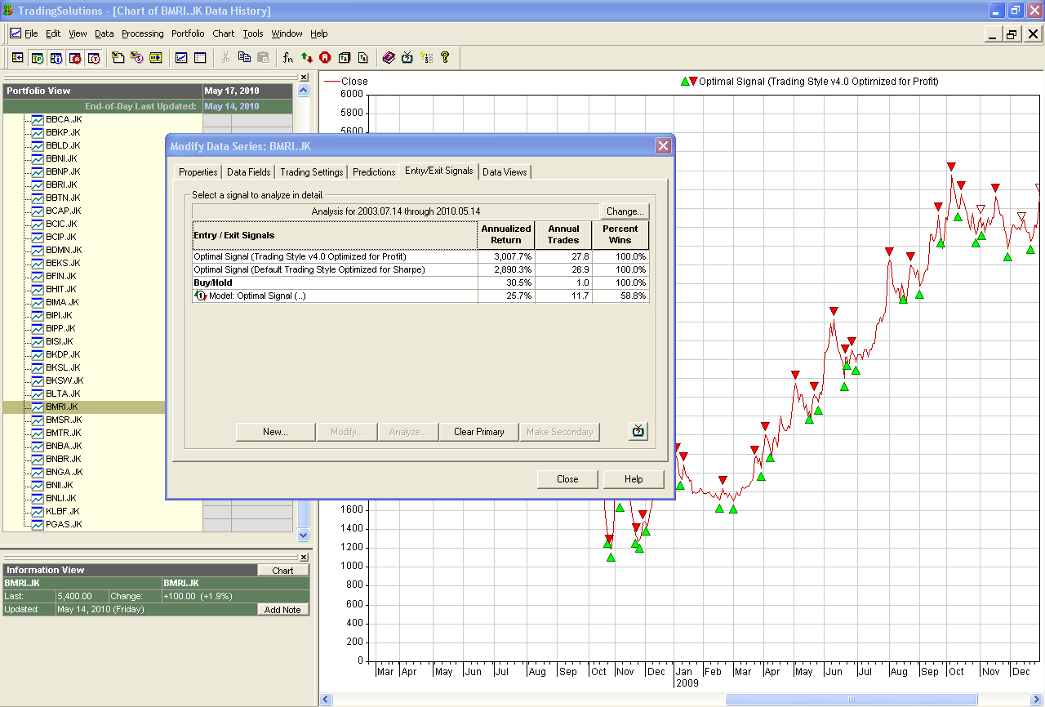Viewport: 1045px width, 707px height.
Task: Click the Annualized Return column header
Action: (x=506, y=235)
